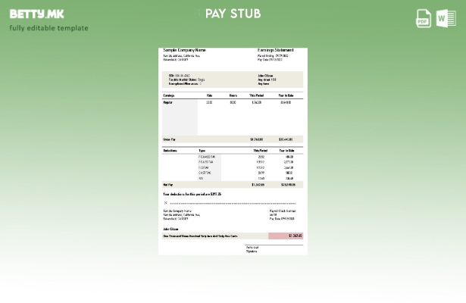Click the Year to Date earnings header
The image size is (466, 303).
pos(286,95)
